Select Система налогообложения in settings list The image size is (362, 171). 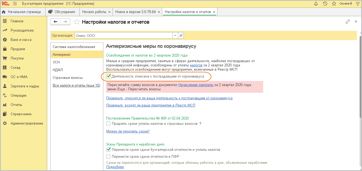pyautogui.click(x=77, y=47)
